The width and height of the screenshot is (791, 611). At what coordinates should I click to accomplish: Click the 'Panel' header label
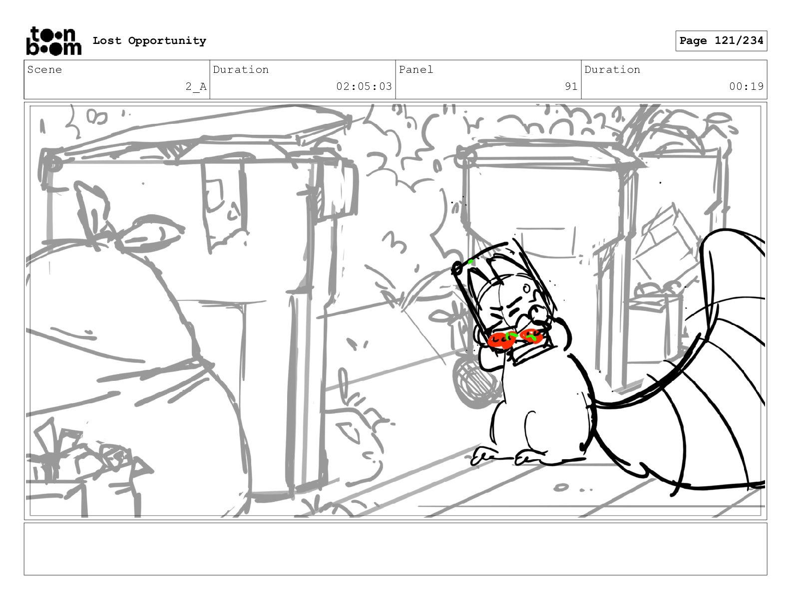pyautogui.click(x=416, y=69)
